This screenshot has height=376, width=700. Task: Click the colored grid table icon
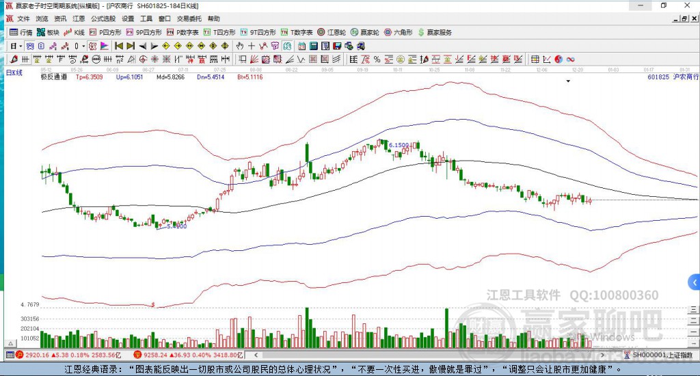click(535, 59)
